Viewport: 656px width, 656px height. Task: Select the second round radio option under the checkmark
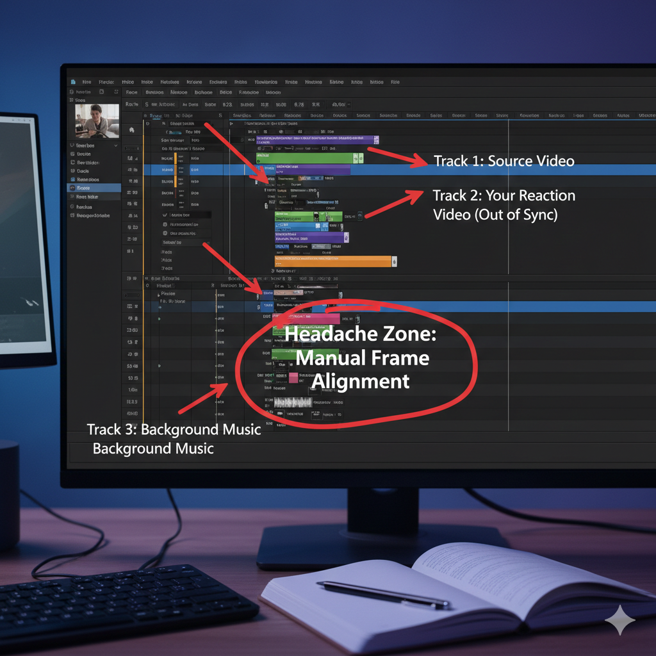(x=165, y=234)
